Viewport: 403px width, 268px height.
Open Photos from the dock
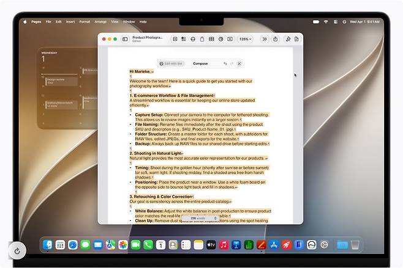tap(123, 245)
